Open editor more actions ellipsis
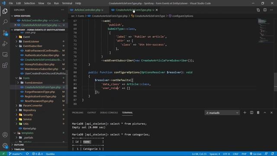 pyautogui.click(x=271, y=10)
